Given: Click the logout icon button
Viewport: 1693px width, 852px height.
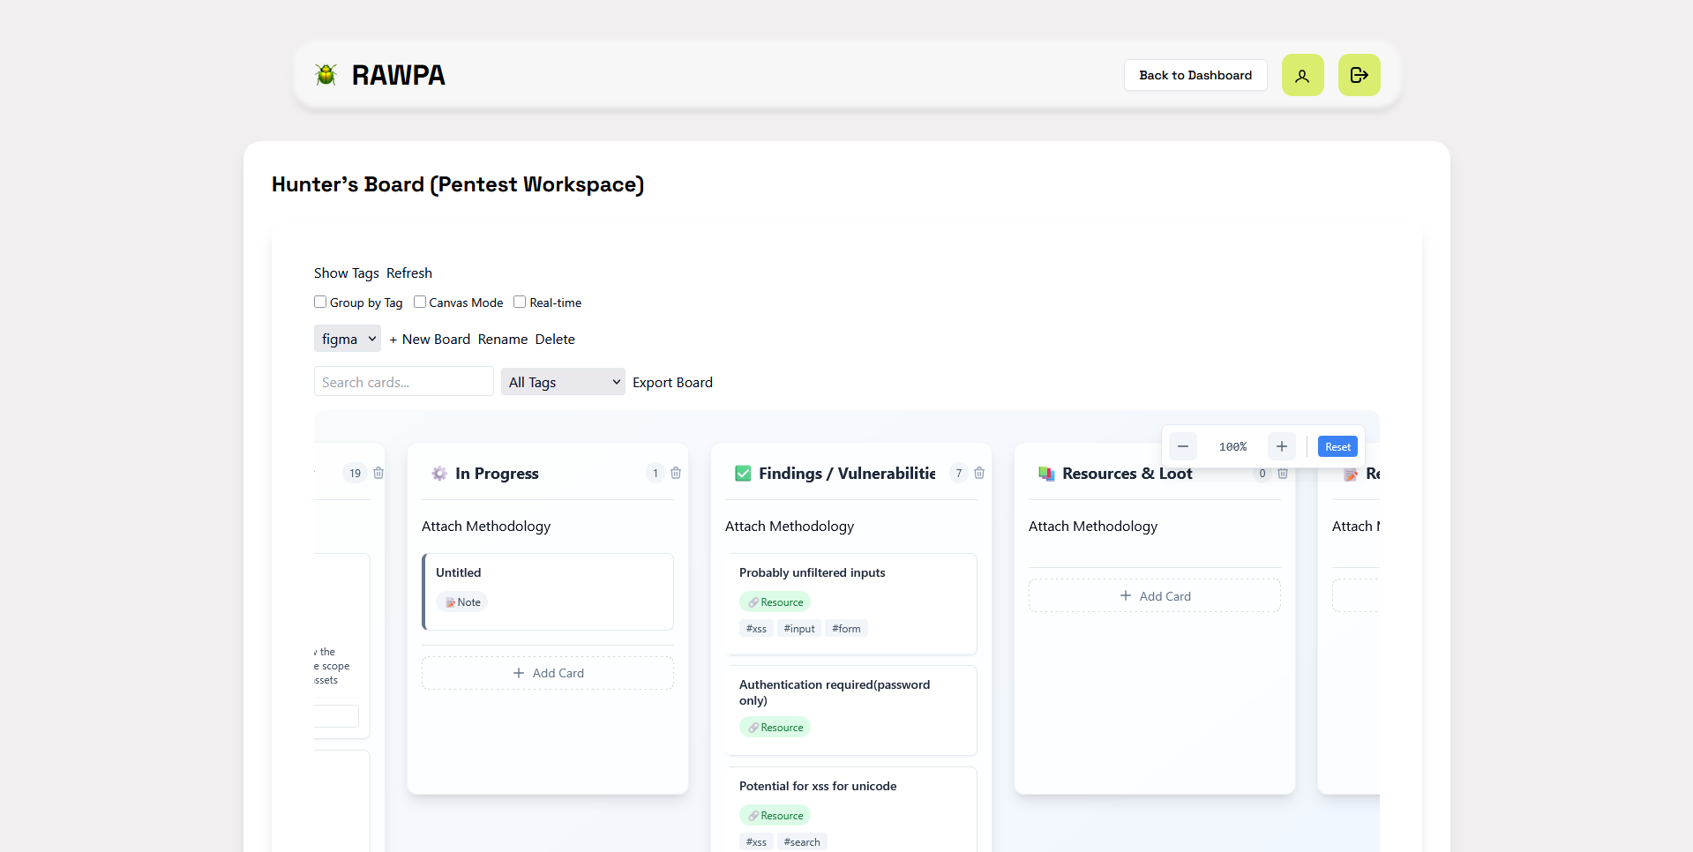Looking at the screenshot, I should 1359,75.
